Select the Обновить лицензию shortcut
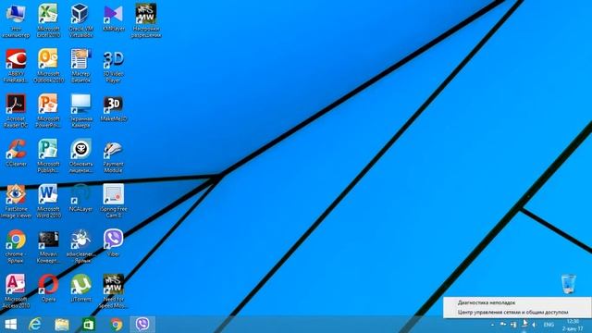Viewport: 592px width, 333px height. [80, 156]
